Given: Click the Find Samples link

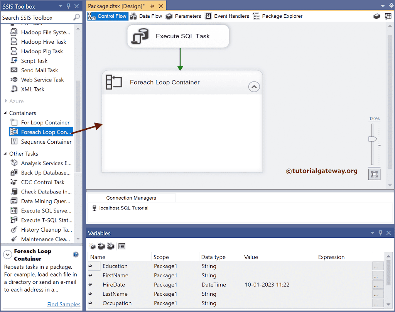Looking at the screenshot, I should click(x=63, y=304).
